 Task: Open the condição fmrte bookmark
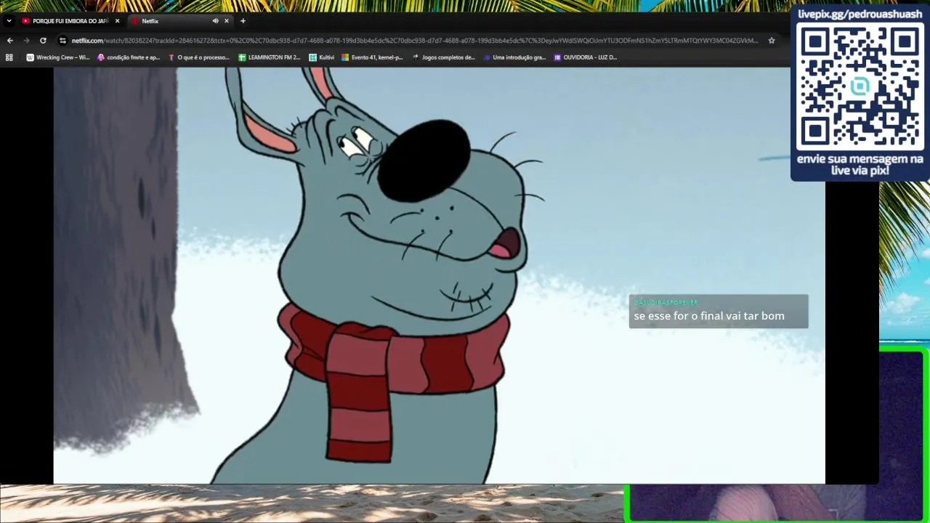(x=129, y=57)
